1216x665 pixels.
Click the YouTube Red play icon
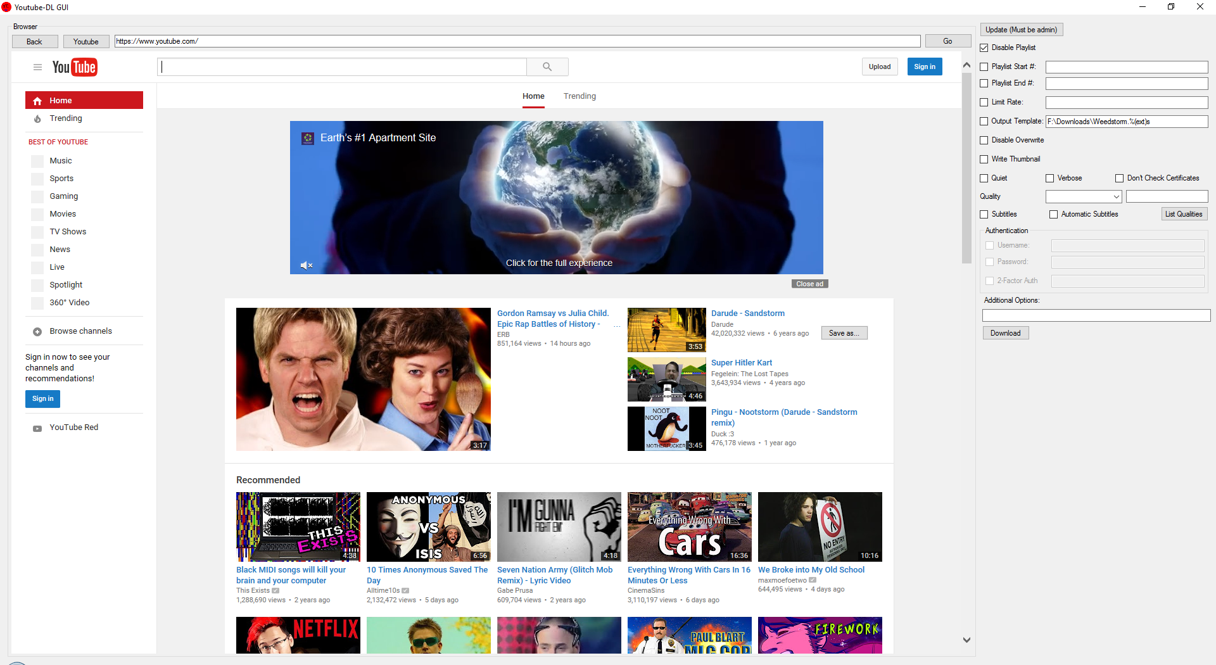[37, 428]
